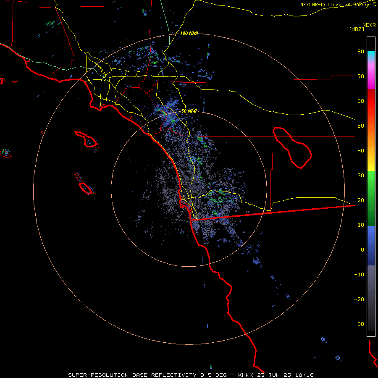Click the 0 dBZ scale value
Image resolution: width=378 pixels, height=378 pixels.
point(362,250)
